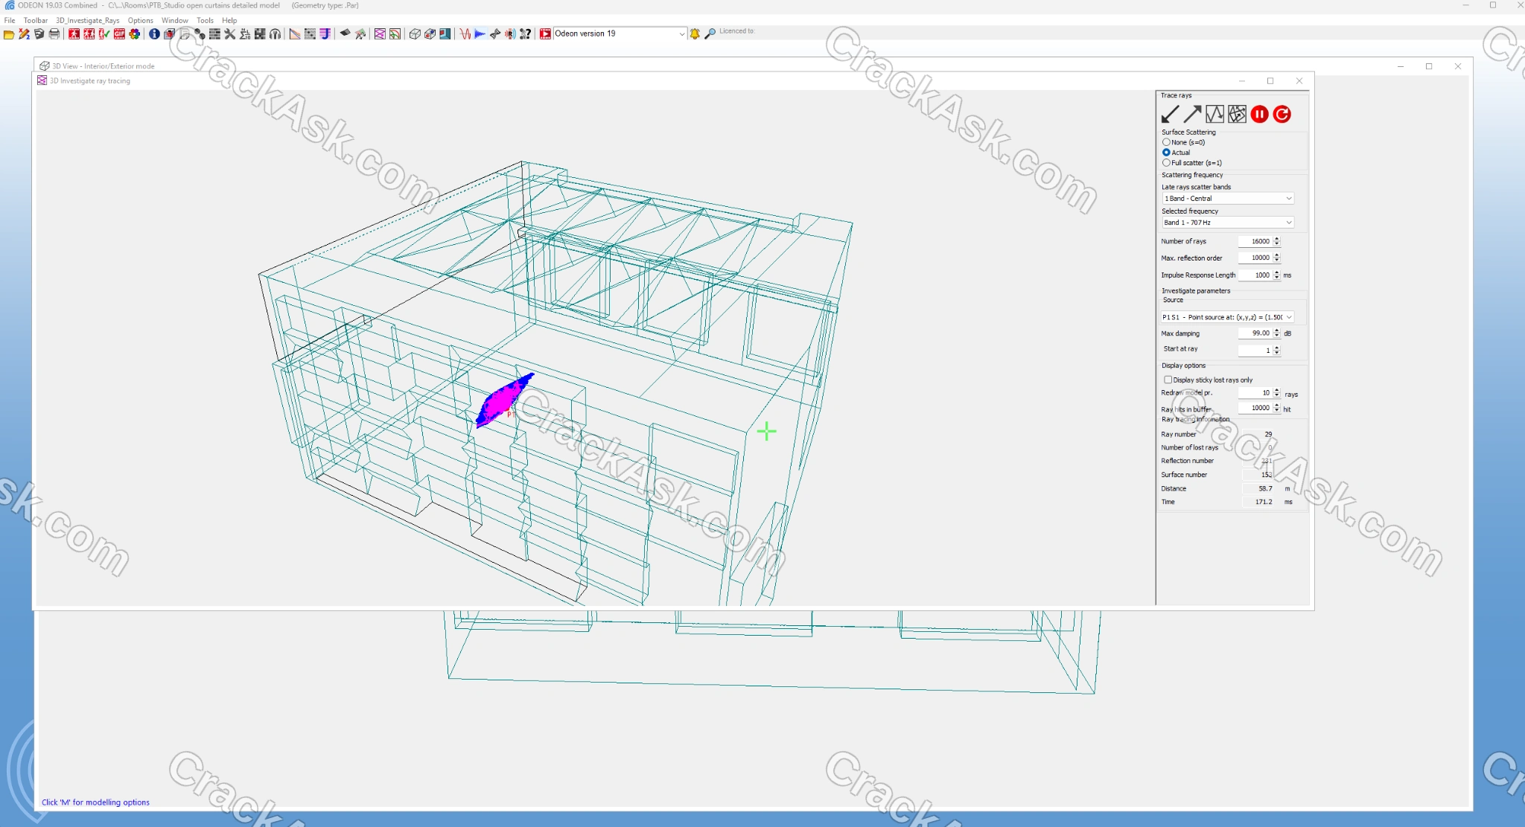Click the magenta ray hit cluster in model
The height and width of the screenshot is (827, 1525).
503,400
